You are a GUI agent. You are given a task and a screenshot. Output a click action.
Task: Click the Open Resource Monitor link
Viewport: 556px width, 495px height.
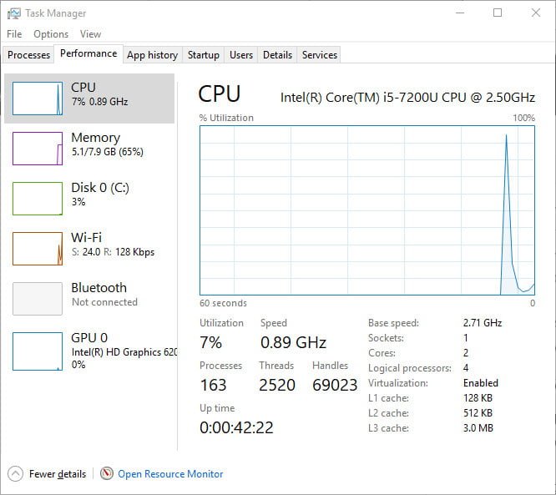pyautogui.click(x=170, y=474)
